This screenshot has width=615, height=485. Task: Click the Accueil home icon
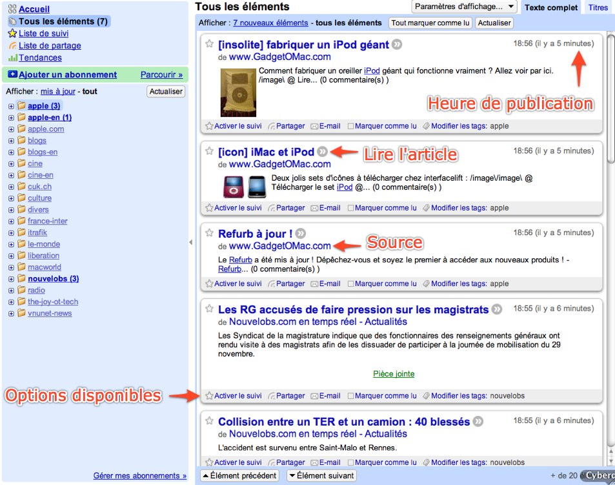pos(12,9)
